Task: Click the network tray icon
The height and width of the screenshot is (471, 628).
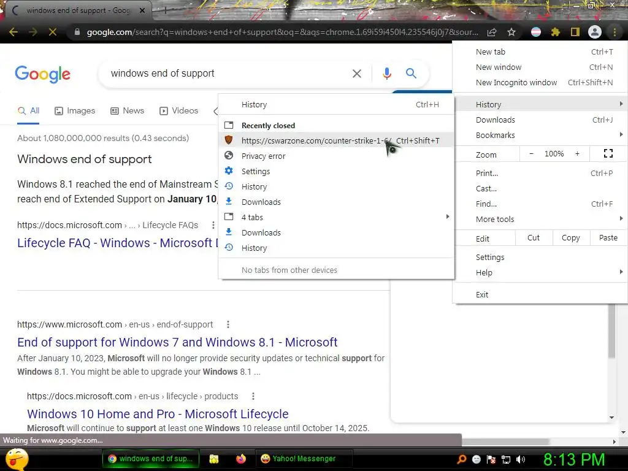Action: point(506,459)
